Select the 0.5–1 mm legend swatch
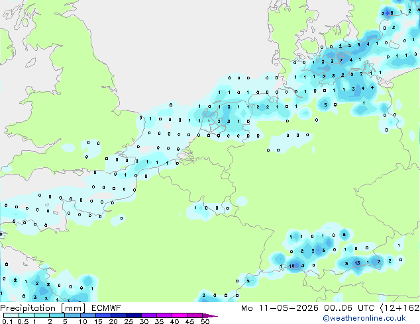 (26, 315)
